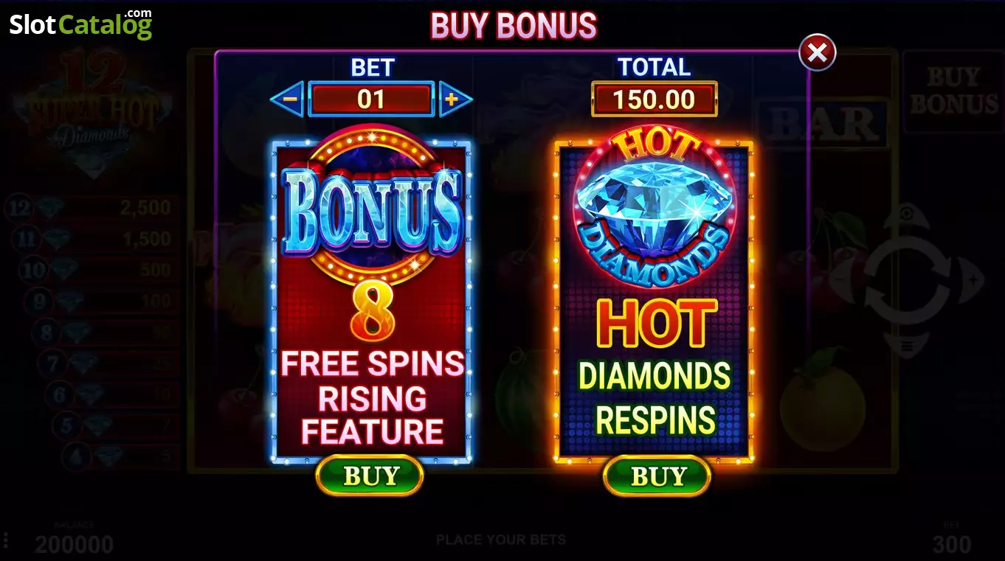The width and height of the screenshot is (1005, 561).
Task: Raise stake using plus beside spin button
Action: coord(973,280)
